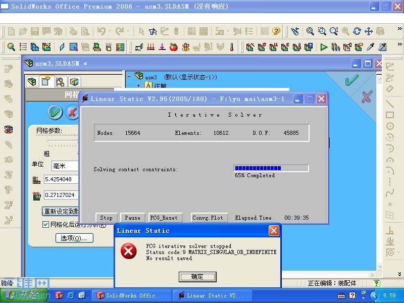Expand hidden system tray icons arrow
404x303 pixels.
click(x=374, y=295)
